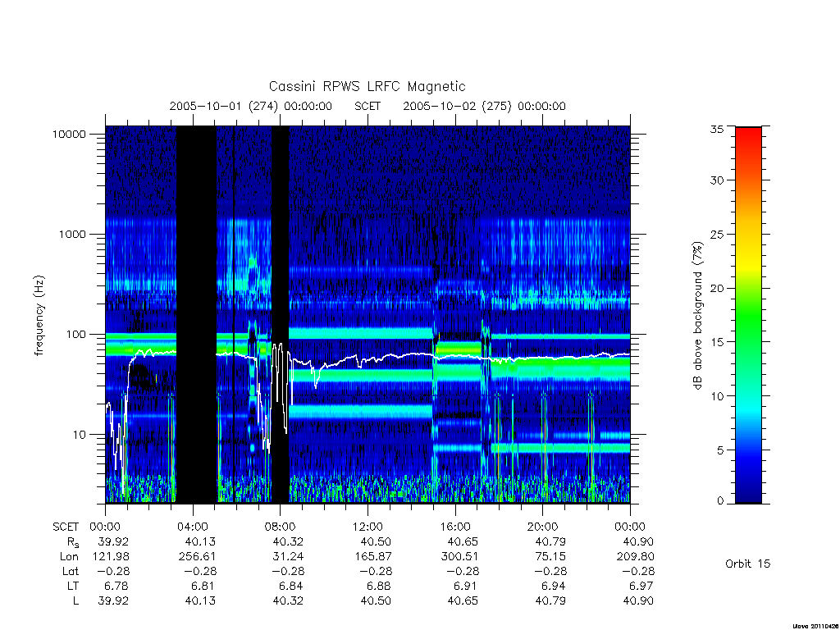Click the LT value '6.88'
Screen dimensions: 840x630
click(x=380, y=586)
